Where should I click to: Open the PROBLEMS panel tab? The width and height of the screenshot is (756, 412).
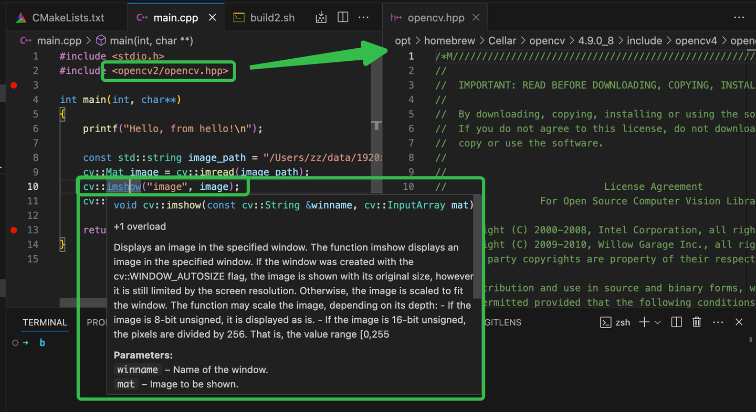[97, 322]
